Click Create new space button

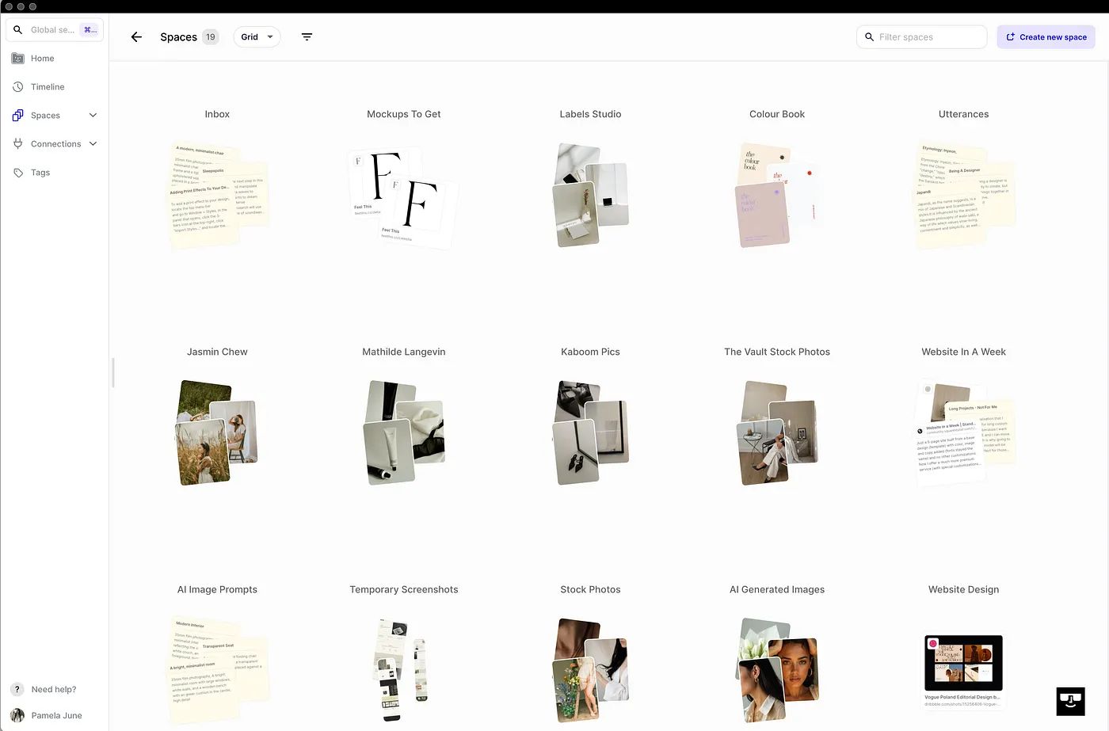(x=1046, y=37)
